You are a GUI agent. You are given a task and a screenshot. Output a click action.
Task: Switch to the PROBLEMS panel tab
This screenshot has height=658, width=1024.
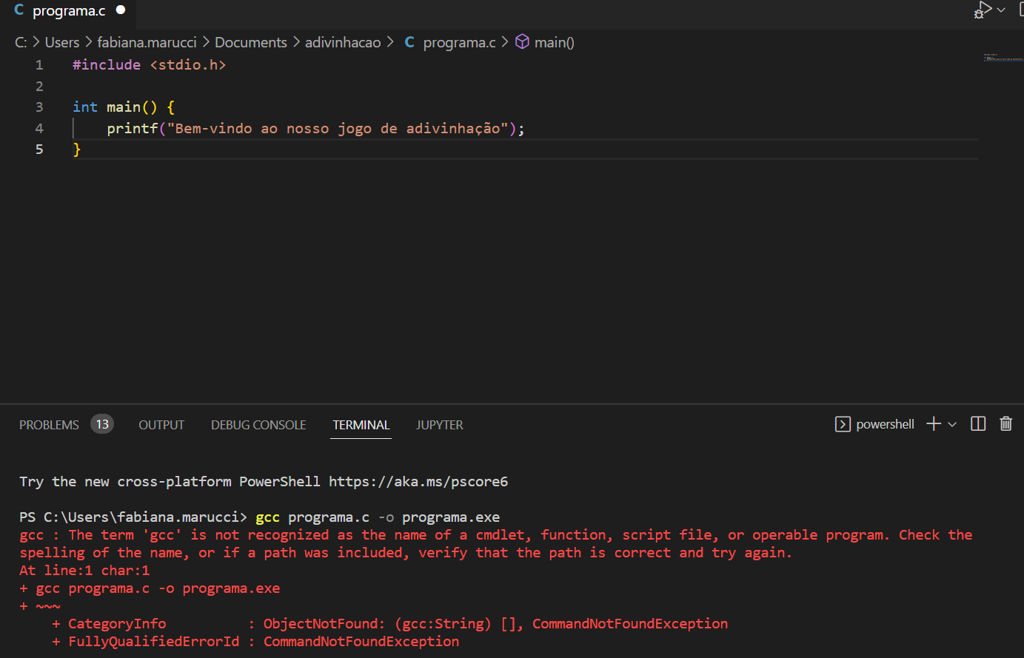pyautogui.click(x=49, y=425)
